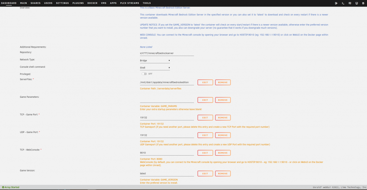This screenshot has width=367, height=190.
Task: Click 'Container Path: /serverdata/serverfiles' text
Action: pos(161,89)
